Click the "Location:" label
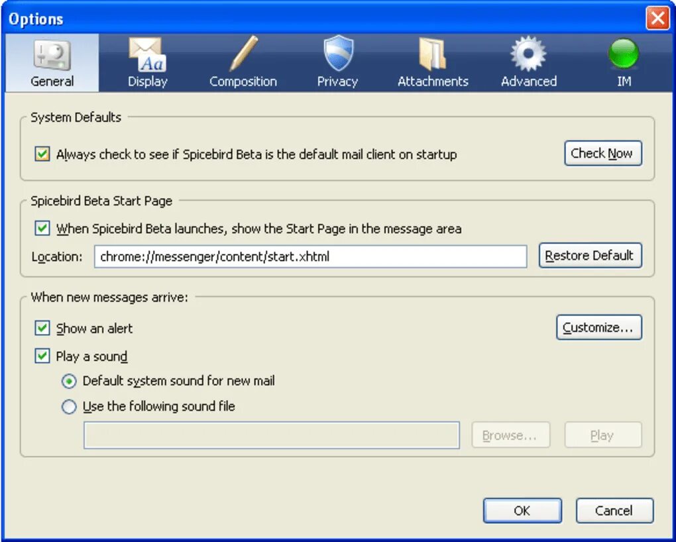This screenshot has width=676, height=542. (57, 256)
